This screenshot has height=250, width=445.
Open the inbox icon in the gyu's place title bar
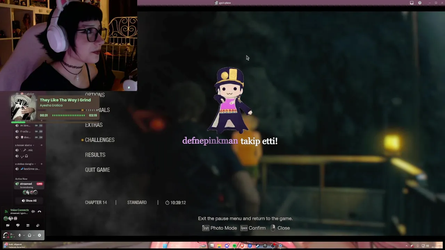click(x=412, y=3)
